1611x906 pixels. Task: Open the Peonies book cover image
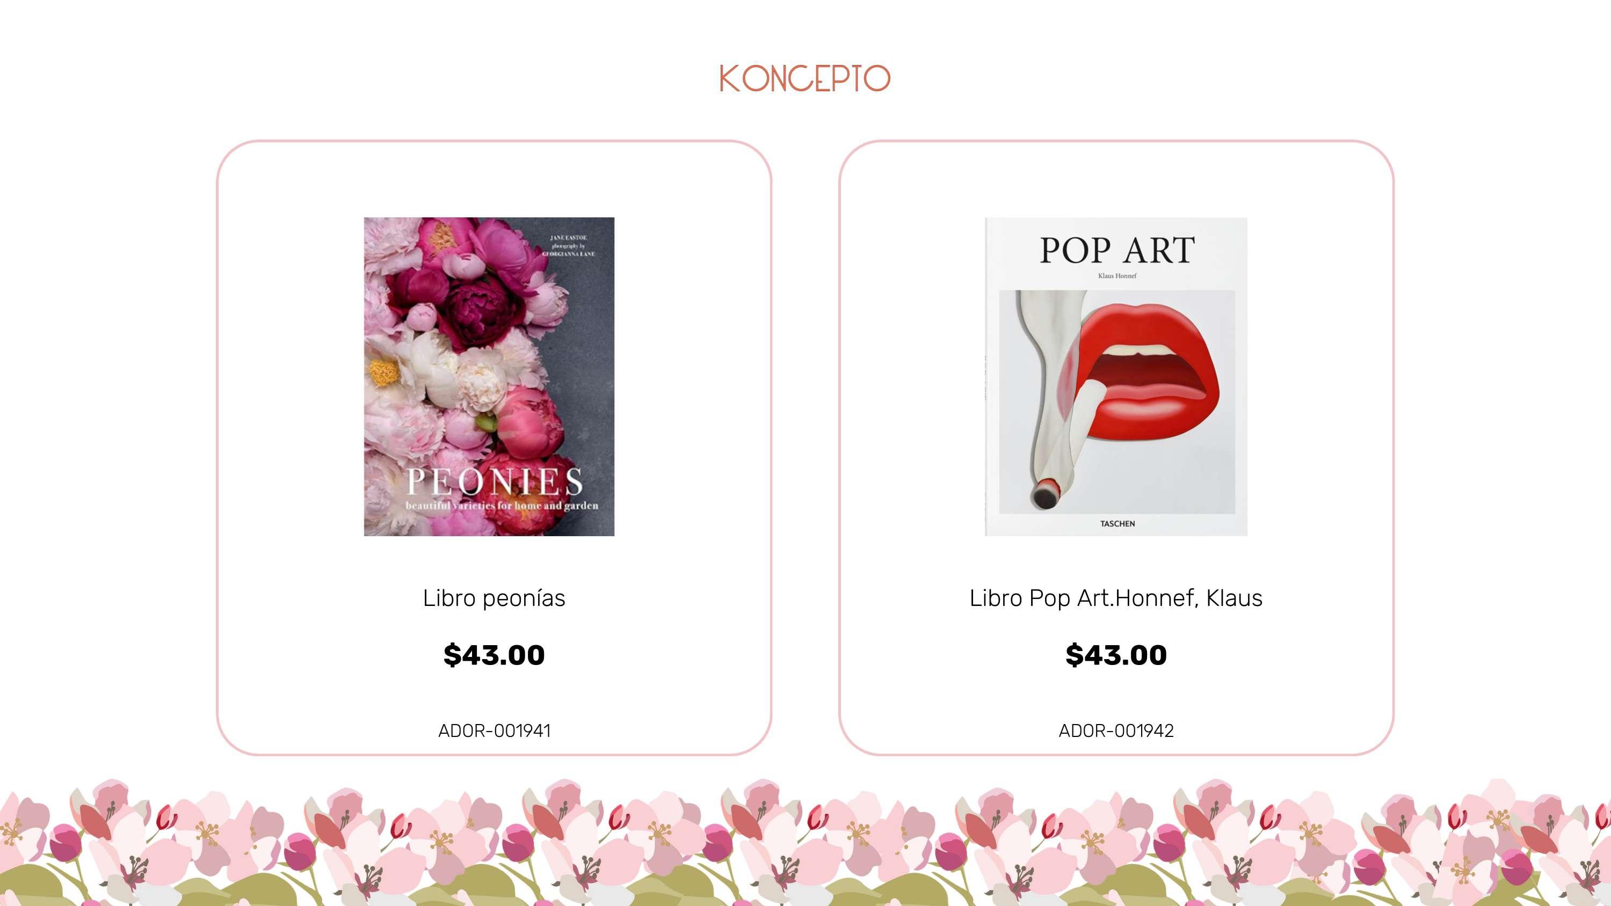point(489,376)
